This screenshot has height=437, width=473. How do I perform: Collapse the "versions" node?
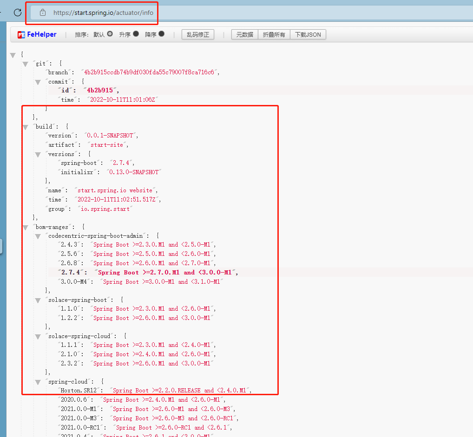tap(38, 155)
